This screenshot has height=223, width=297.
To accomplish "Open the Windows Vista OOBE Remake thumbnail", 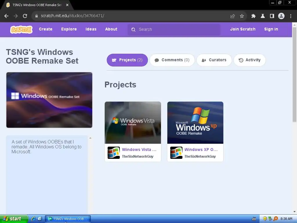I will (133, 123).
